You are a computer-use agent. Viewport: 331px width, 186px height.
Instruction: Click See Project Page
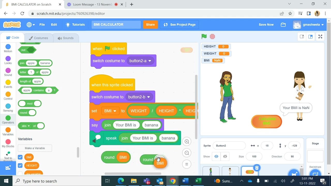click(179, 25)
